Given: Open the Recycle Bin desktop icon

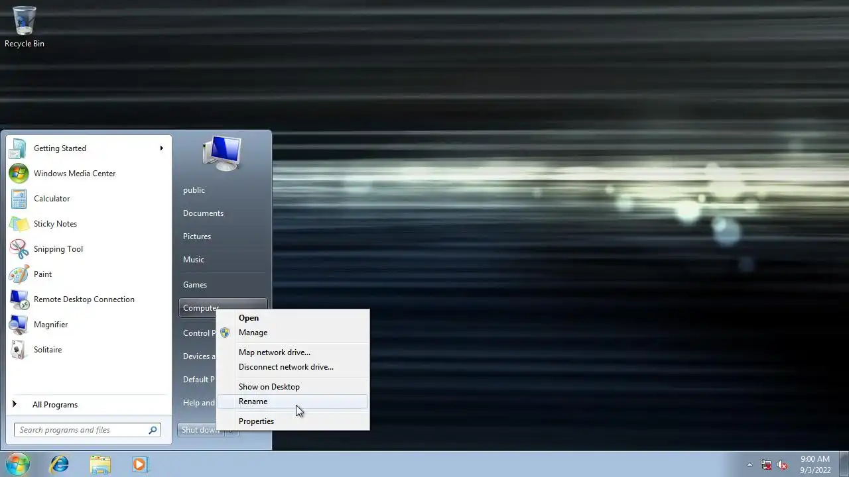Looking at the screenshot, I should click(x=25, y=27).
